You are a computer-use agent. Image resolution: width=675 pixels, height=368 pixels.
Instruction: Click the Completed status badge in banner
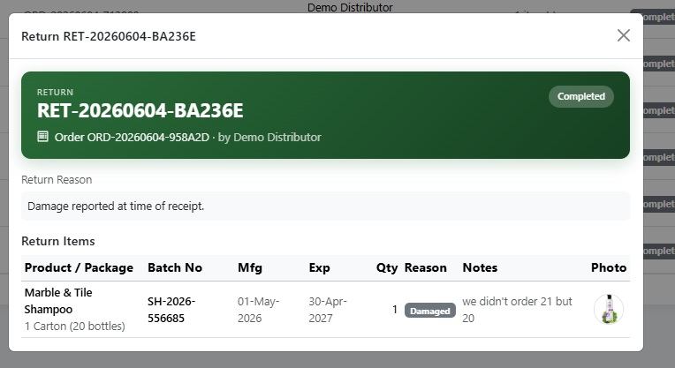point(580,96)
